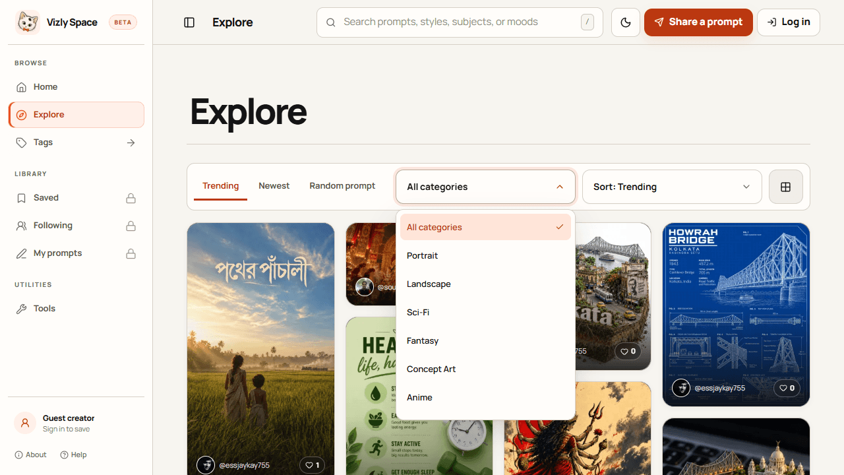Open Home in the sidebar
Viewport: 844px width, 475px height.
76,87
